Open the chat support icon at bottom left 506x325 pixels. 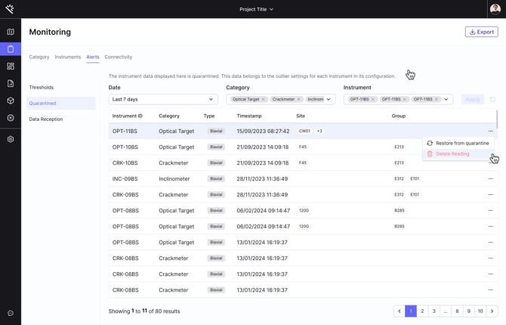[11, 313]
